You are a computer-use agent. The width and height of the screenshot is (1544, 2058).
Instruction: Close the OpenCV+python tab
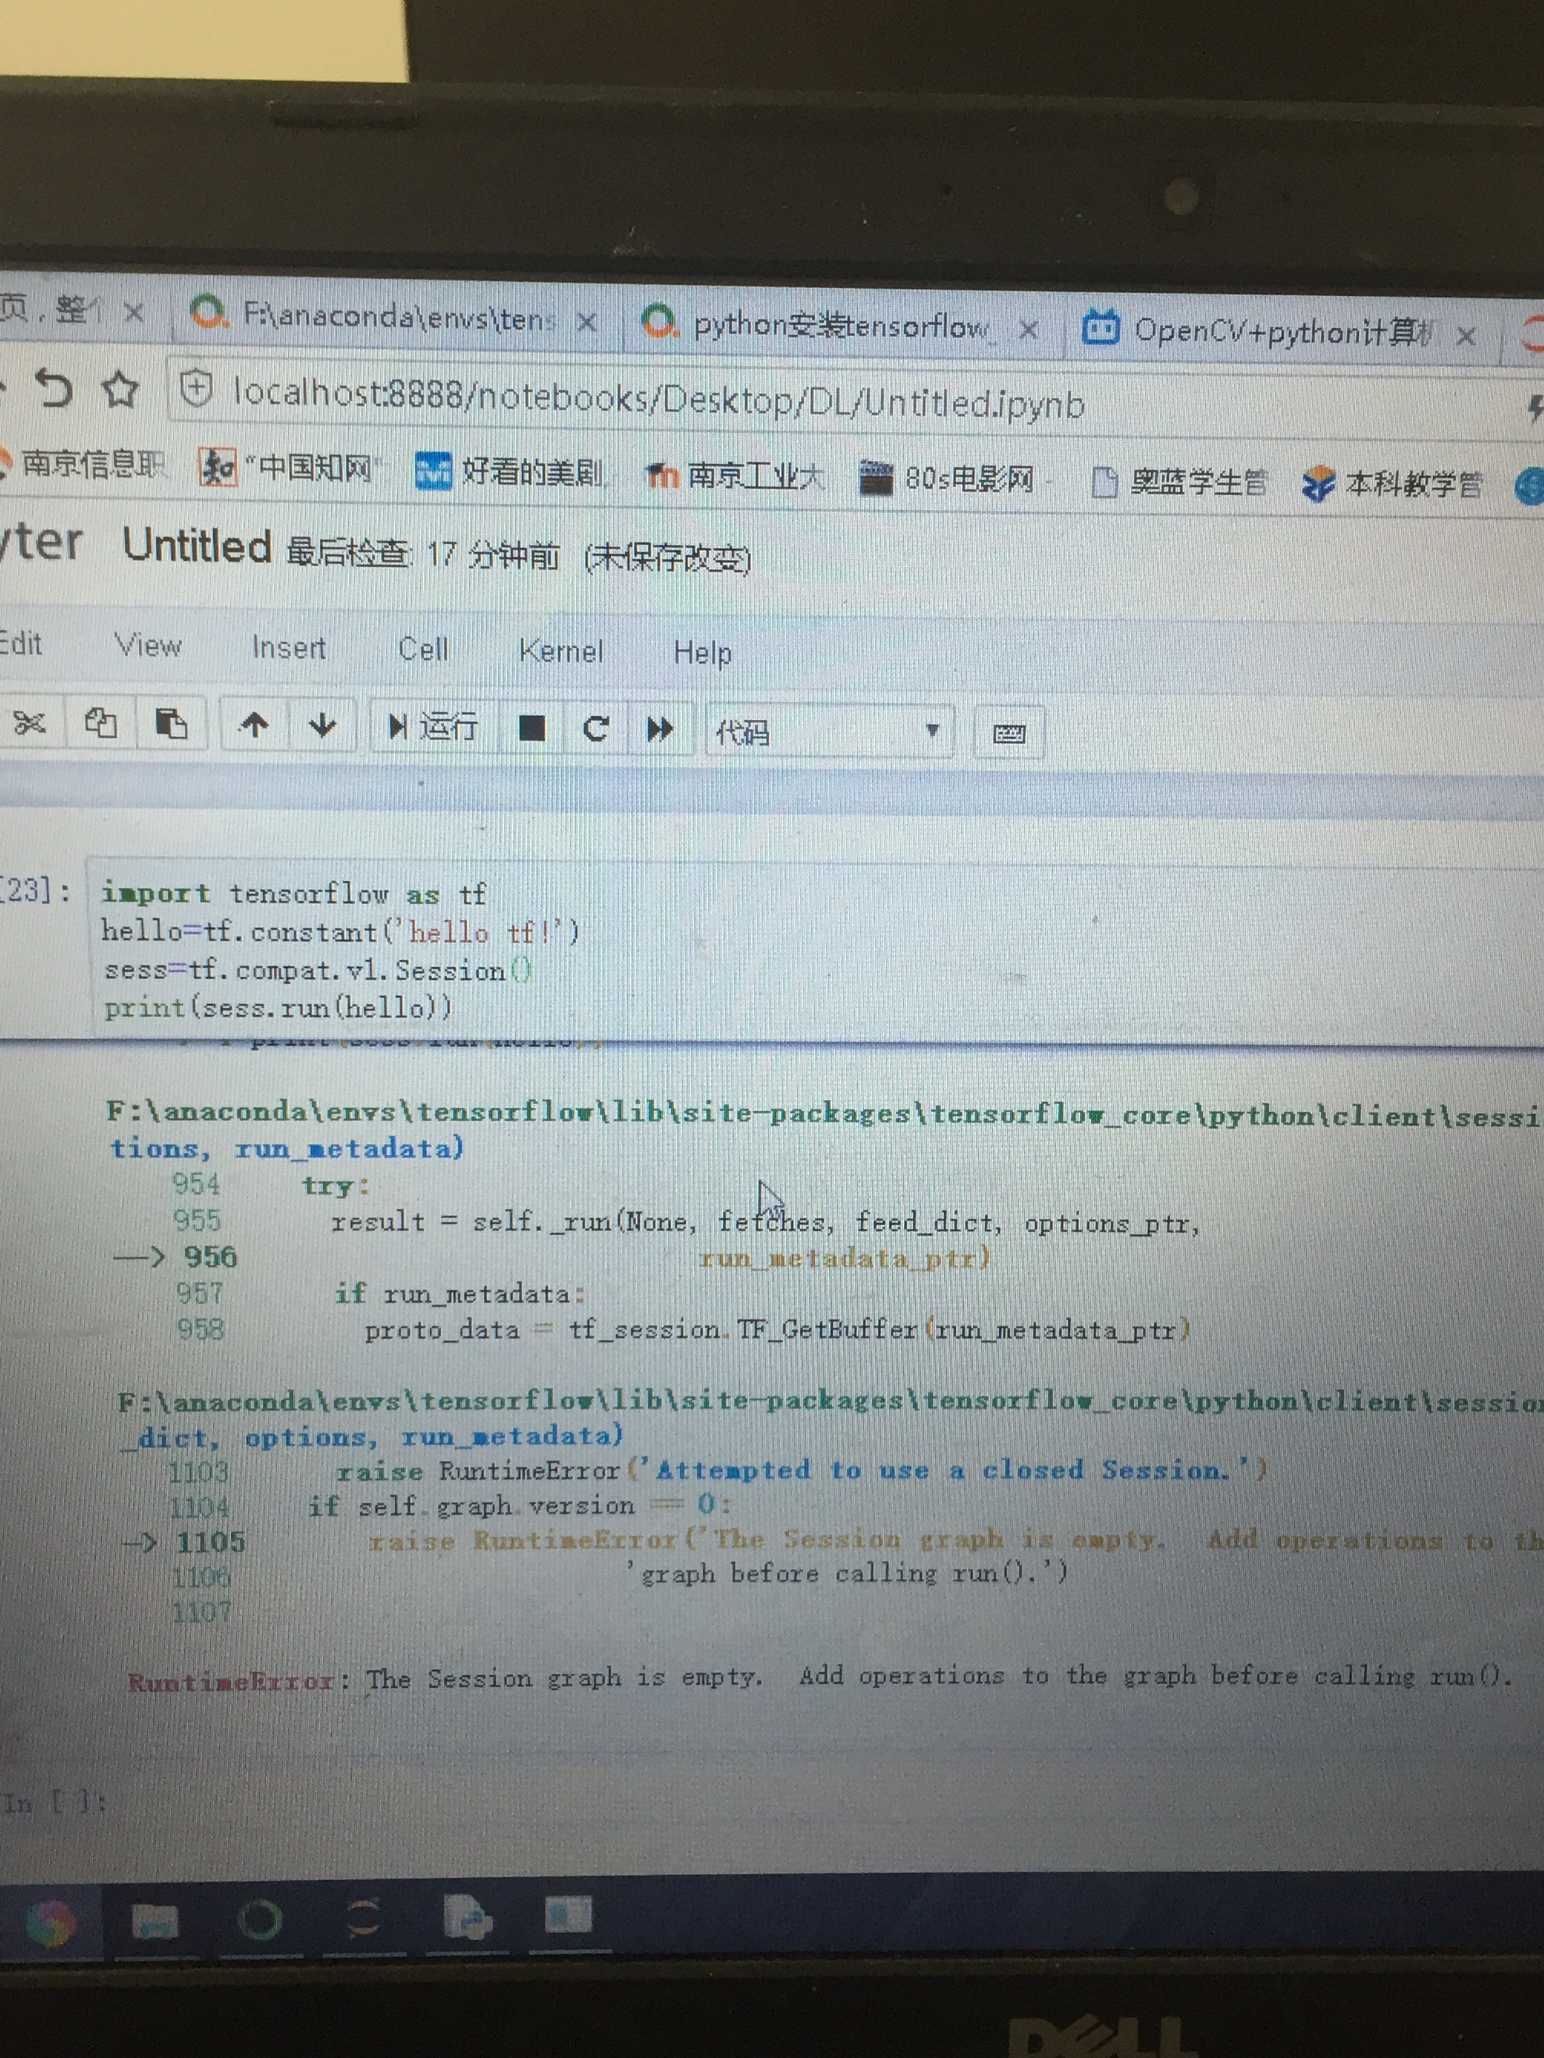click(x=1466, y=335)
